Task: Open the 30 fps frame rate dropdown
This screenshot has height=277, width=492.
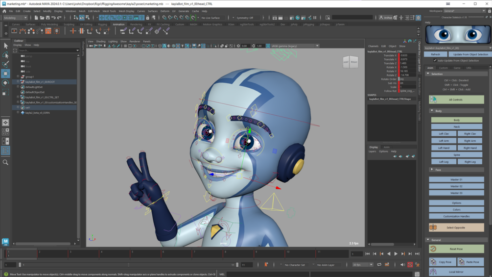Action: (362, 265)
